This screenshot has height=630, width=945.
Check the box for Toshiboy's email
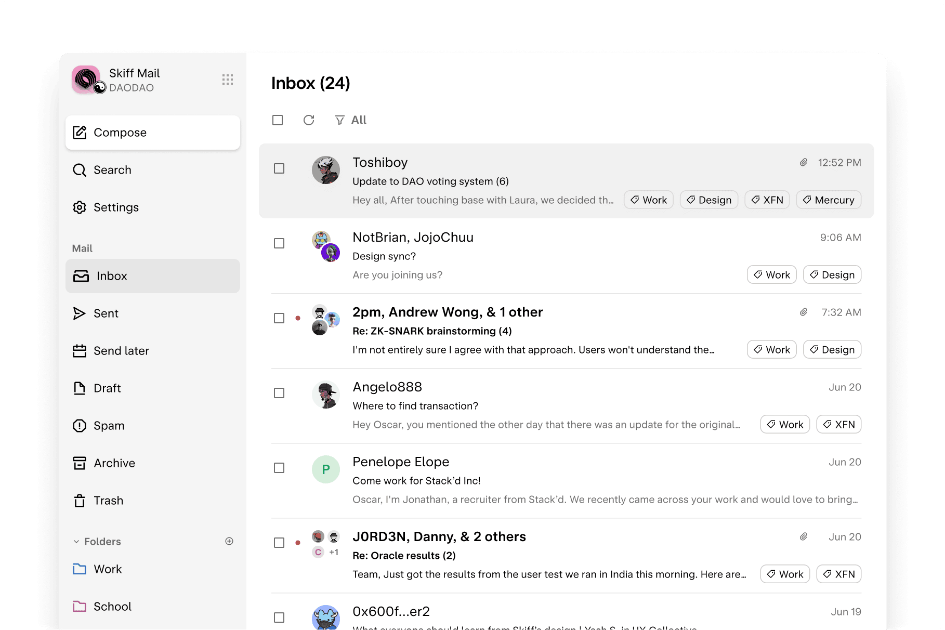279,168
